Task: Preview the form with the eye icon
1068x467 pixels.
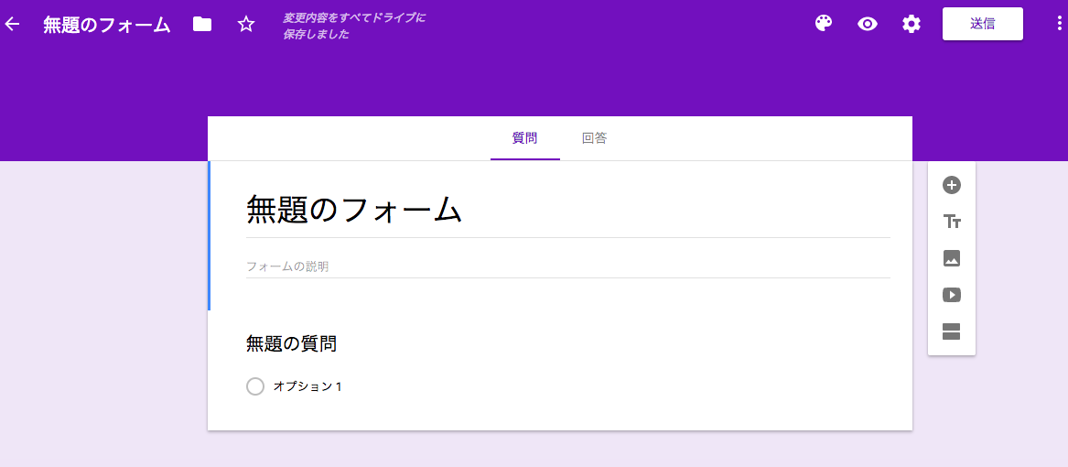Action: tap(867, 25)
